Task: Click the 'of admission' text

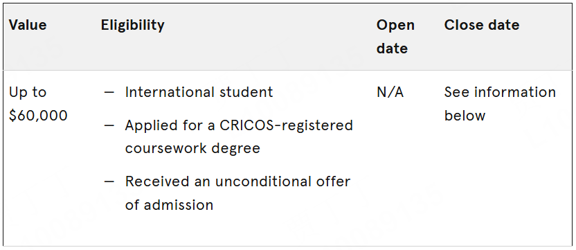Action: 169,204
